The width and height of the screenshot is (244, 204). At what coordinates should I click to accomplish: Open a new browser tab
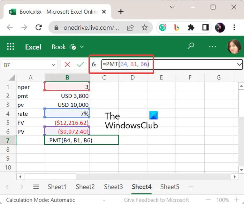click(x=121, y=12)
